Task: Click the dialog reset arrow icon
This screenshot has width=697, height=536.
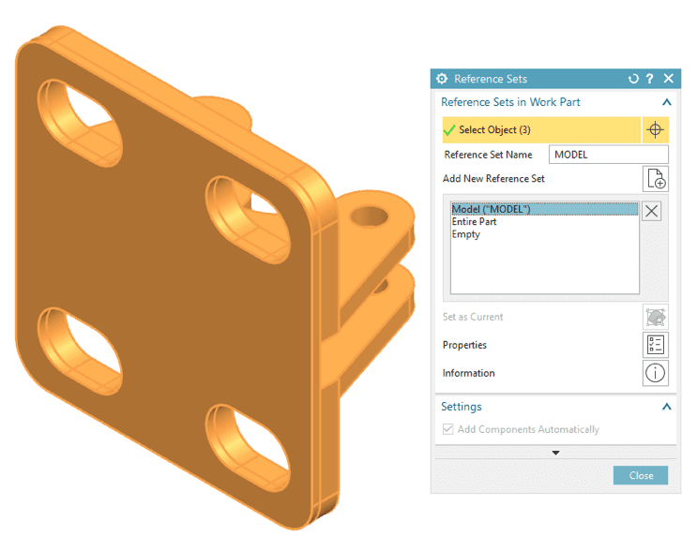Action: tap(633, 79)
